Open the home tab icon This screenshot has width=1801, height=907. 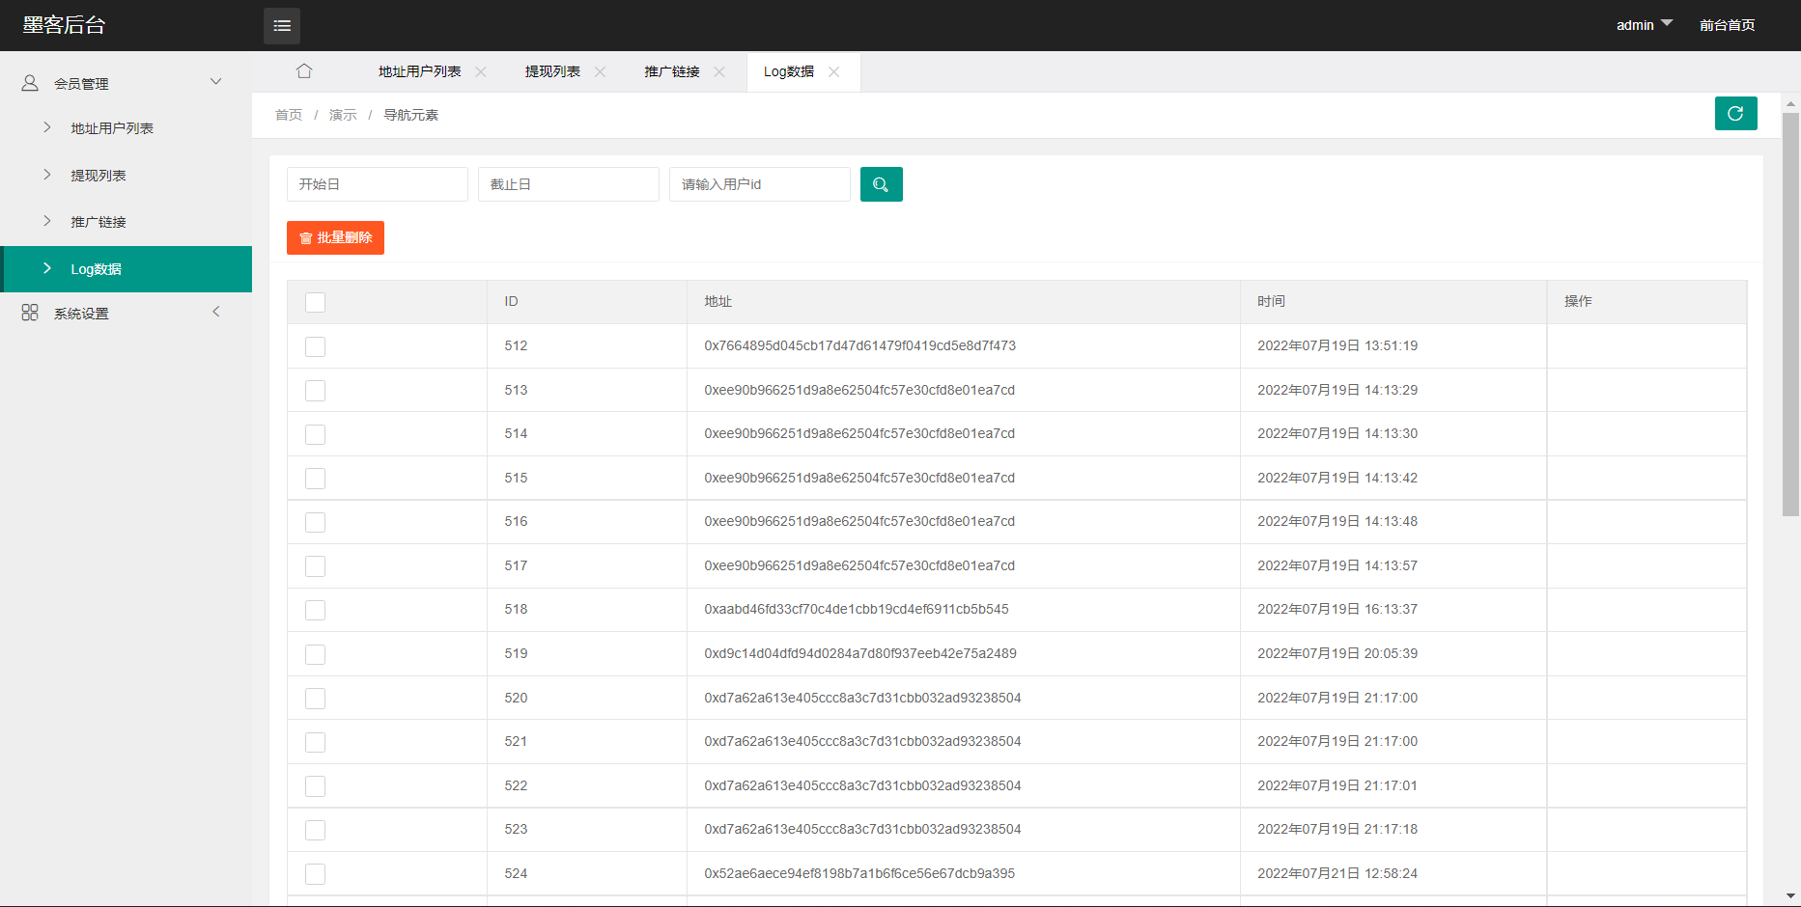[304, 71]
